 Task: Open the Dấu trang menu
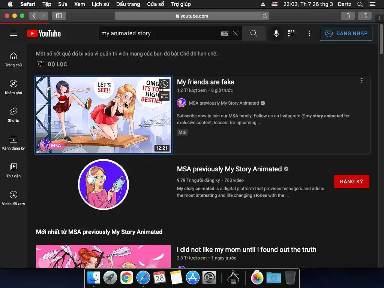pyautogui.click(x=128, y=4)
